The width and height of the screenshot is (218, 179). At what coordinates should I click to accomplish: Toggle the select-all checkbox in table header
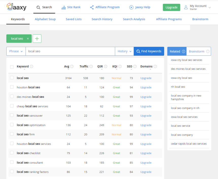[x=12, y=67]
